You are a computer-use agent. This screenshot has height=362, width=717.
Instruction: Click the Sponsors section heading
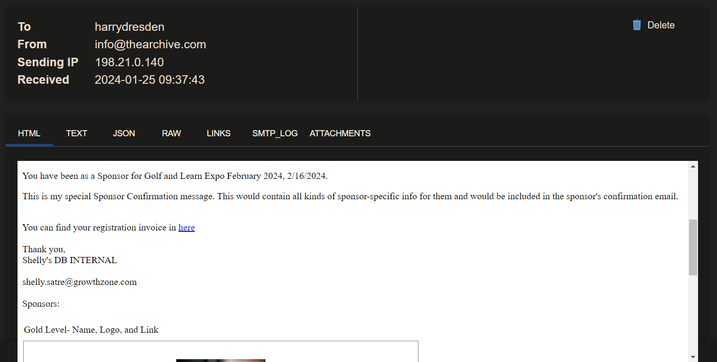tap(41, 303)
